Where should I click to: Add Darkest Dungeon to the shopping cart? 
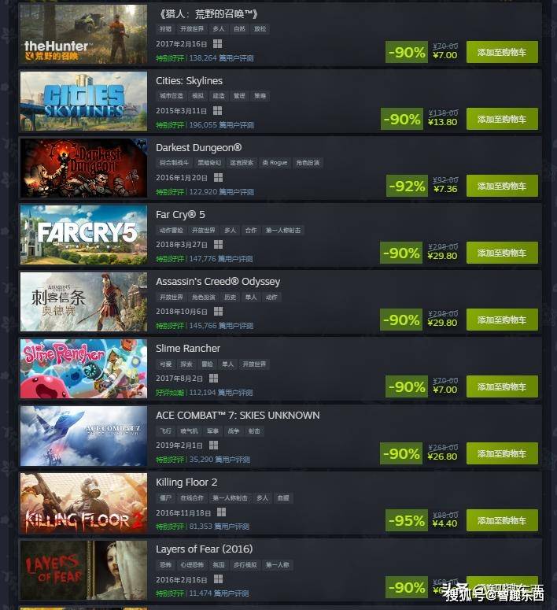(x=502, y=186)
